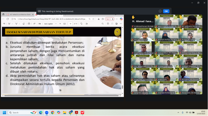Click the Sign in button
The height and width of the screenshot is (116, 208).
(x=109, y=19)
